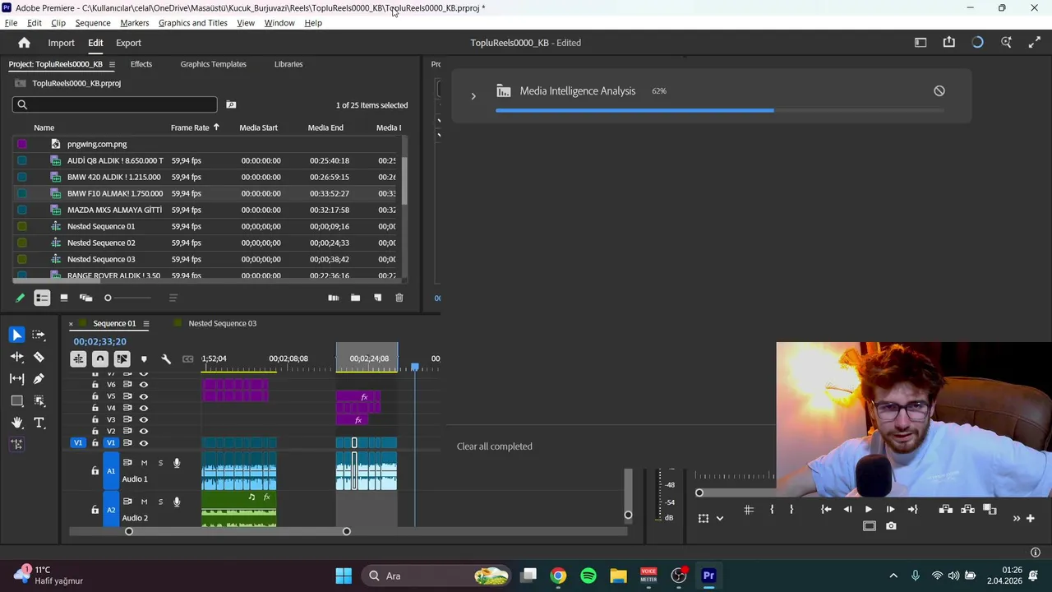Toggle timeline snapping magnet

[99, 358]
